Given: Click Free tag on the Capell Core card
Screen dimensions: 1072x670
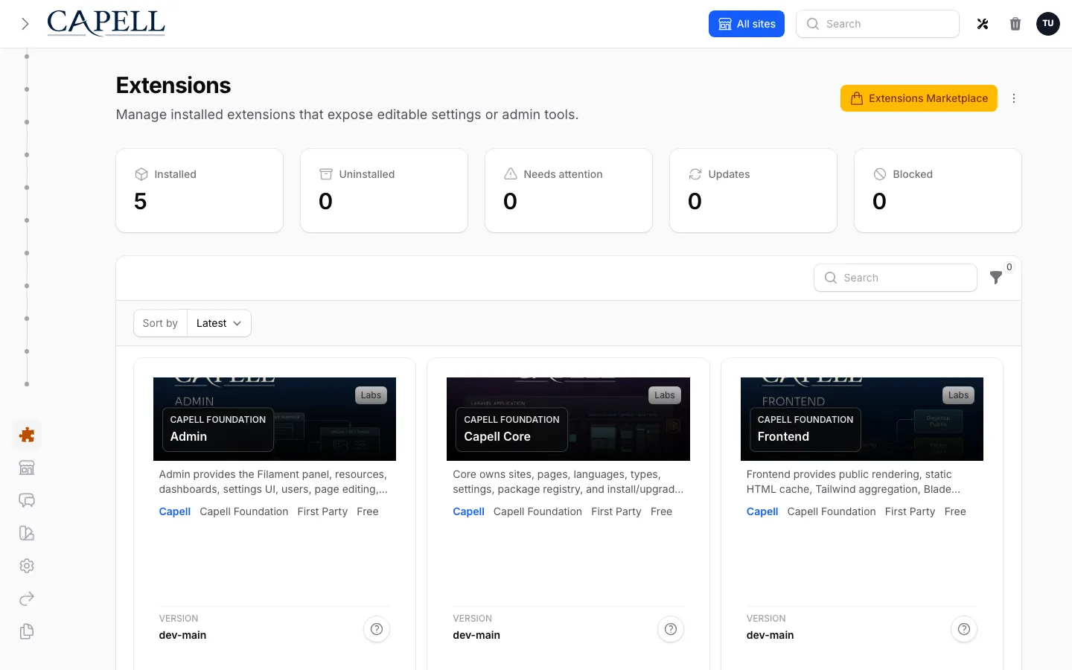Looking at the screenshot, I should (x=661, y=511).
